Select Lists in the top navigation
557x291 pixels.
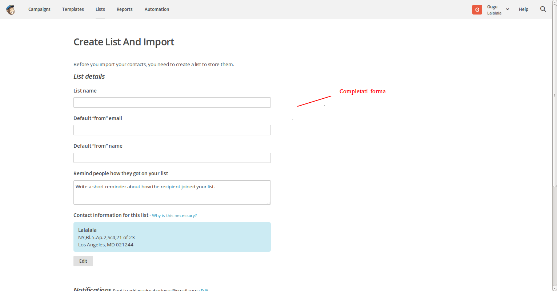click(x=100, y=9)
